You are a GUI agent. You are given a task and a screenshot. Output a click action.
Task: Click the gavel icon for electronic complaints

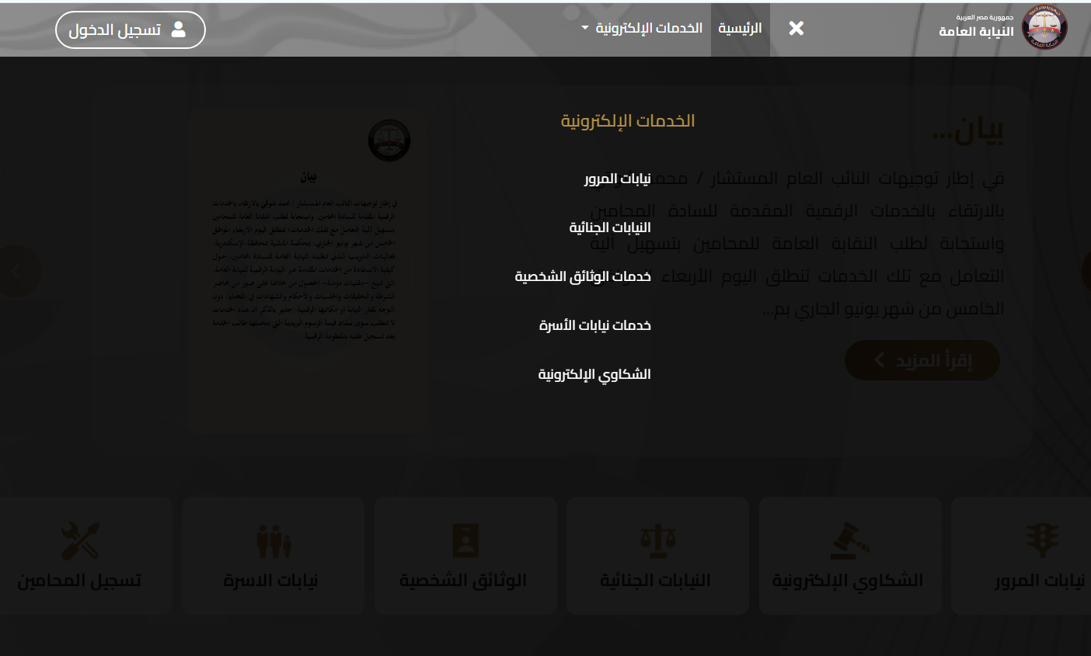(849, 540)
